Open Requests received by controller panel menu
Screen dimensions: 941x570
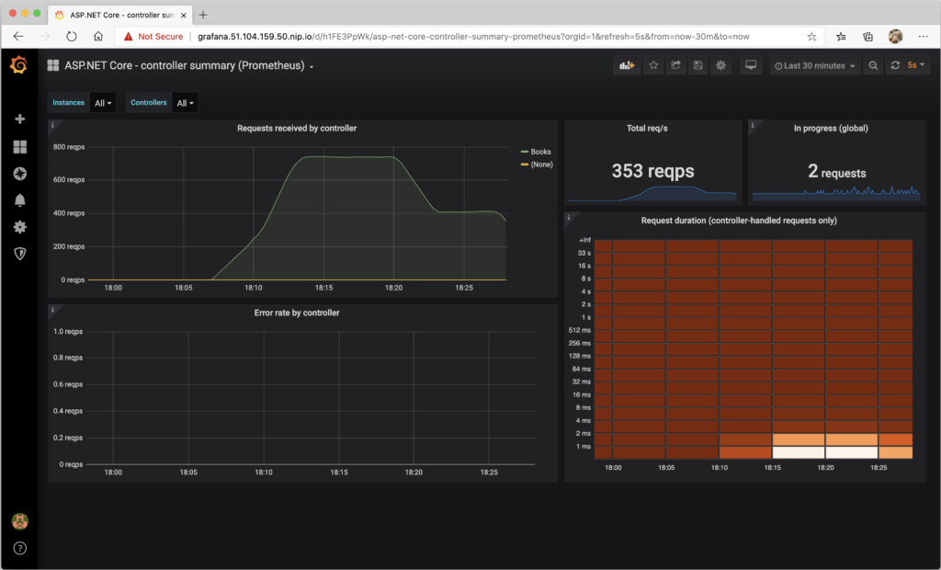[x=297, y=128]
